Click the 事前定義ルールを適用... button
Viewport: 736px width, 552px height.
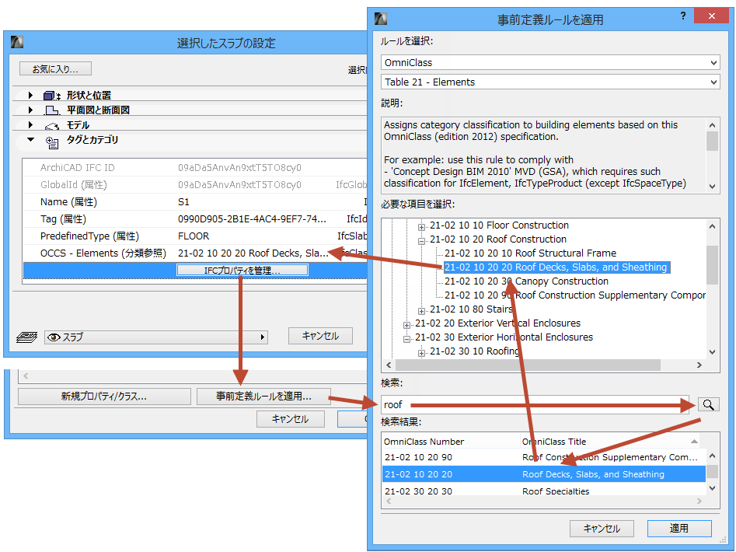(263, 397)
